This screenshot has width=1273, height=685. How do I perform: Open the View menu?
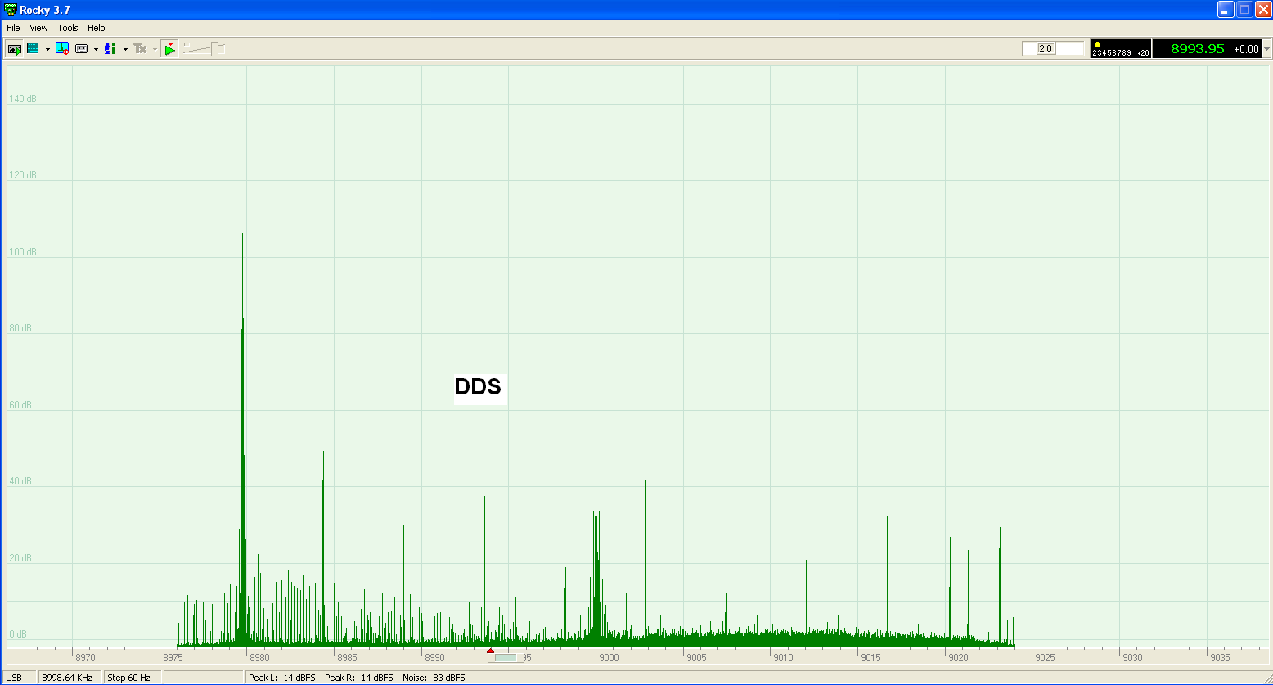(38, 28)
